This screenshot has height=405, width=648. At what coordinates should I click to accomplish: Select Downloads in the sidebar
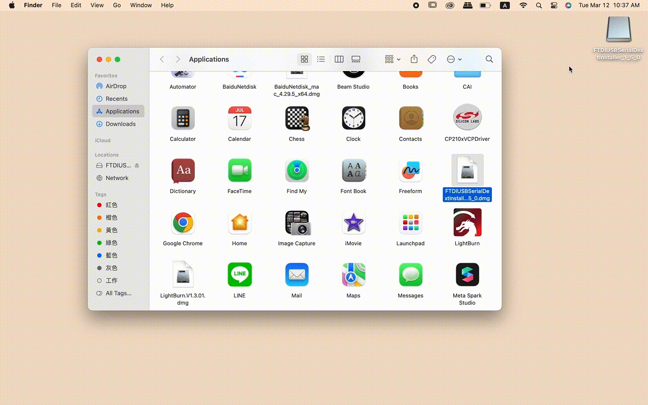pyautogui.click(x=120, y=124)
